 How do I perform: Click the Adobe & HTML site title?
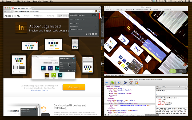click(12, 16)
